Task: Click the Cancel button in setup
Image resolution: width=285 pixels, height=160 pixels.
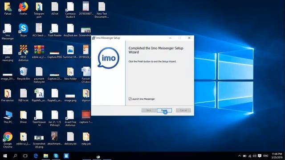Action: pos(183,110)
